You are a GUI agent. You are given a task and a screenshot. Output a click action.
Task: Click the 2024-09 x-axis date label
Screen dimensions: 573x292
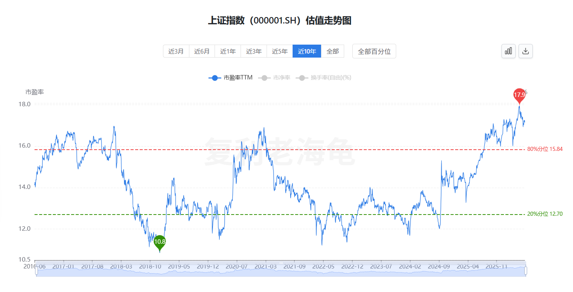tap(438, 266)
